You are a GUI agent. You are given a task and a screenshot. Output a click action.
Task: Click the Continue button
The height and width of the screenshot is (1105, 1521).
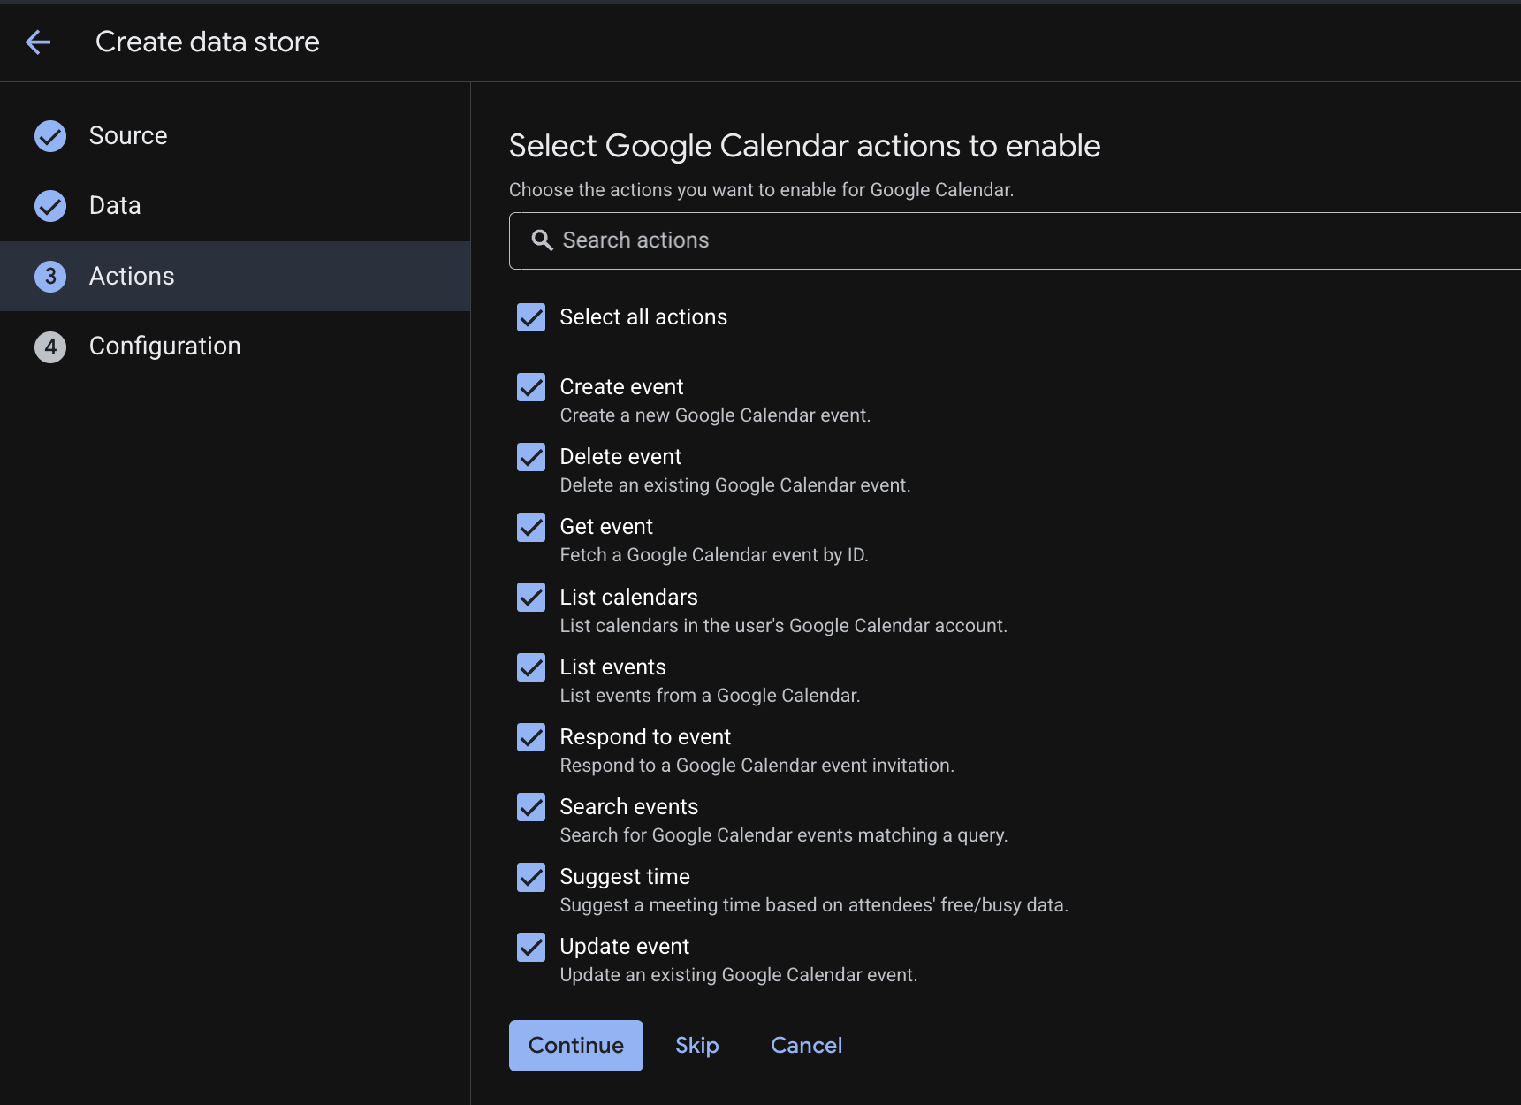[576, 1046]
